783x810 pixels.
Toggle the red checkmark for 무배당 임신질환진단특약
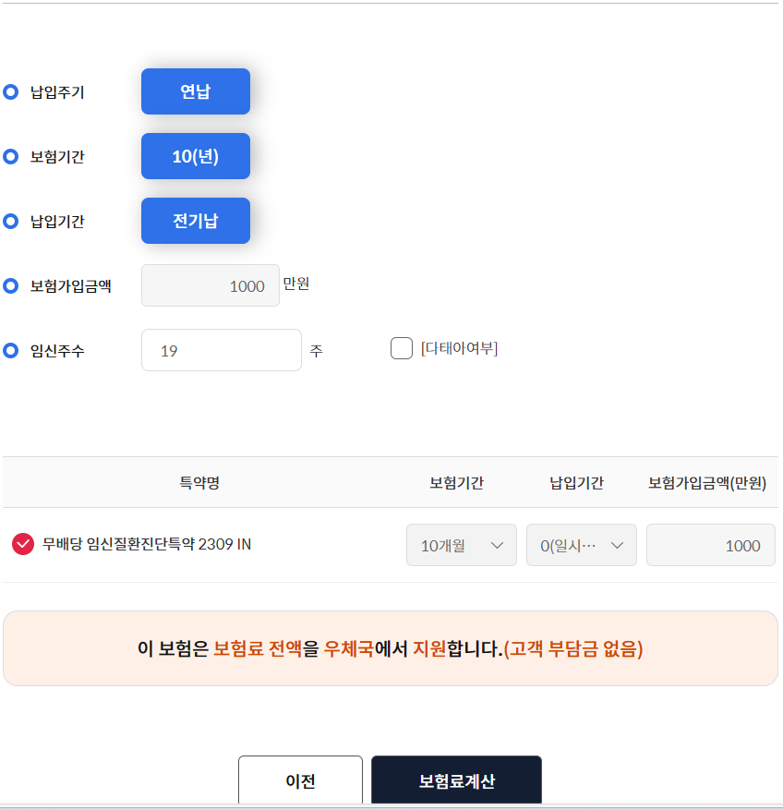(23, 545)
